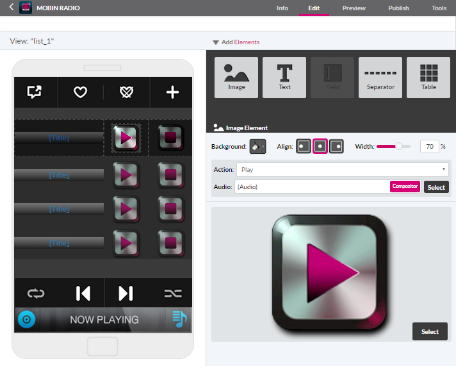Click the blue disc icon

point(26,319)
